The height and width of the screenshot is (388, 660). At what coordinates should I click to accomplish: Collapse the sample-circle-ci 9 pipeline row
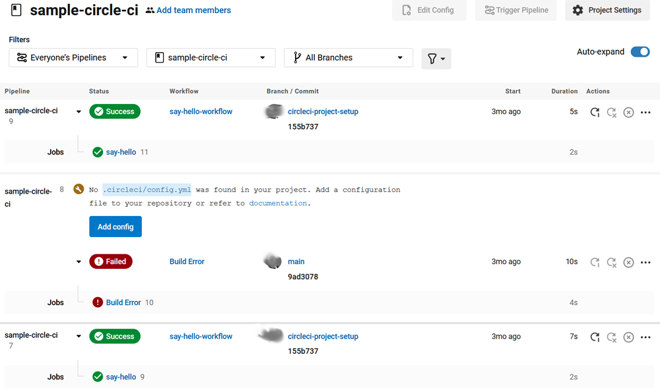pyautogui.click(x=79, y=111)
